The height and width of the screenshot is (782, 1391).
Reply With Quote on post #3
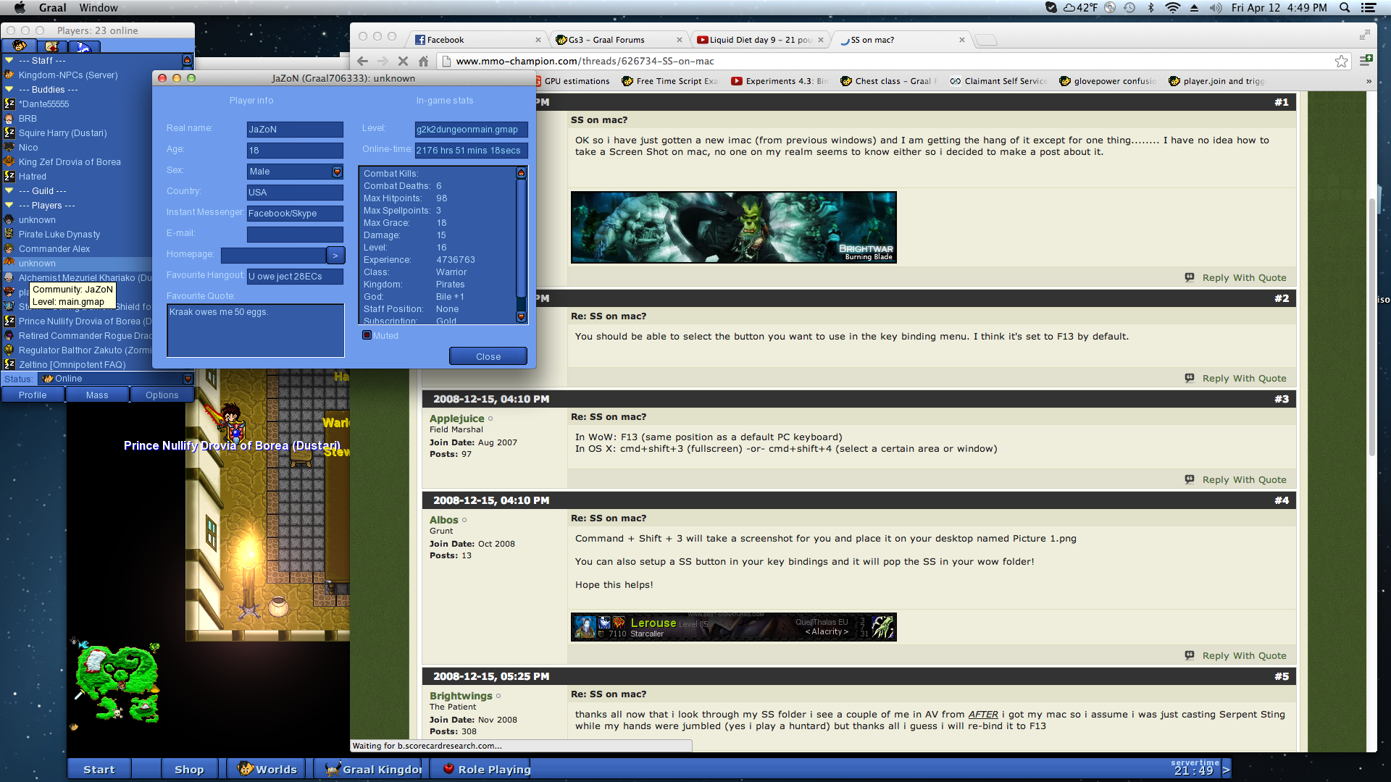(1236, 479)
